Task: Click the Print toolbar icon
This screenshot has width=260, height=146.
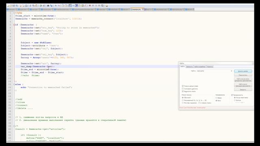Action: [x=26, y=6]
